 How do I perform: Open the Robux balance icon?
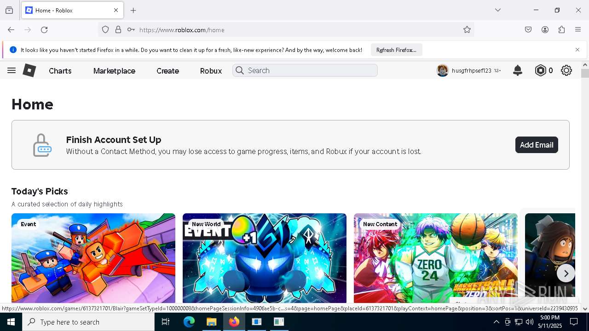click(540, 70)
